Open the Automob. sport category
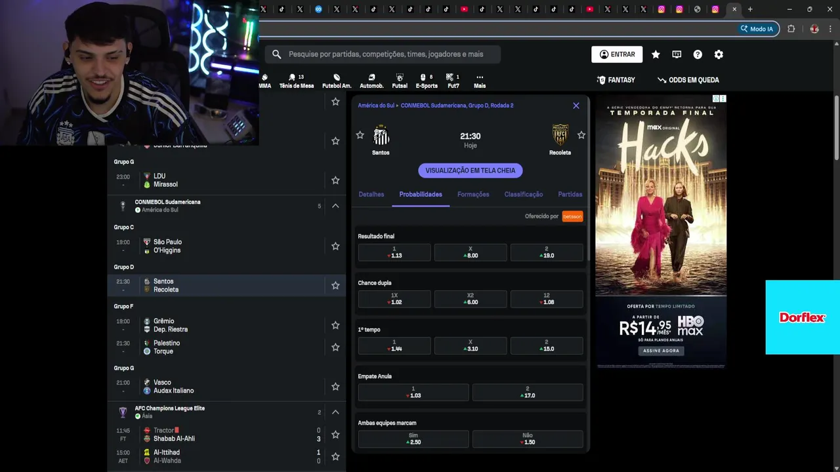Image resolution: width=840 pixels, height=472 pixels. pos(371,81)
